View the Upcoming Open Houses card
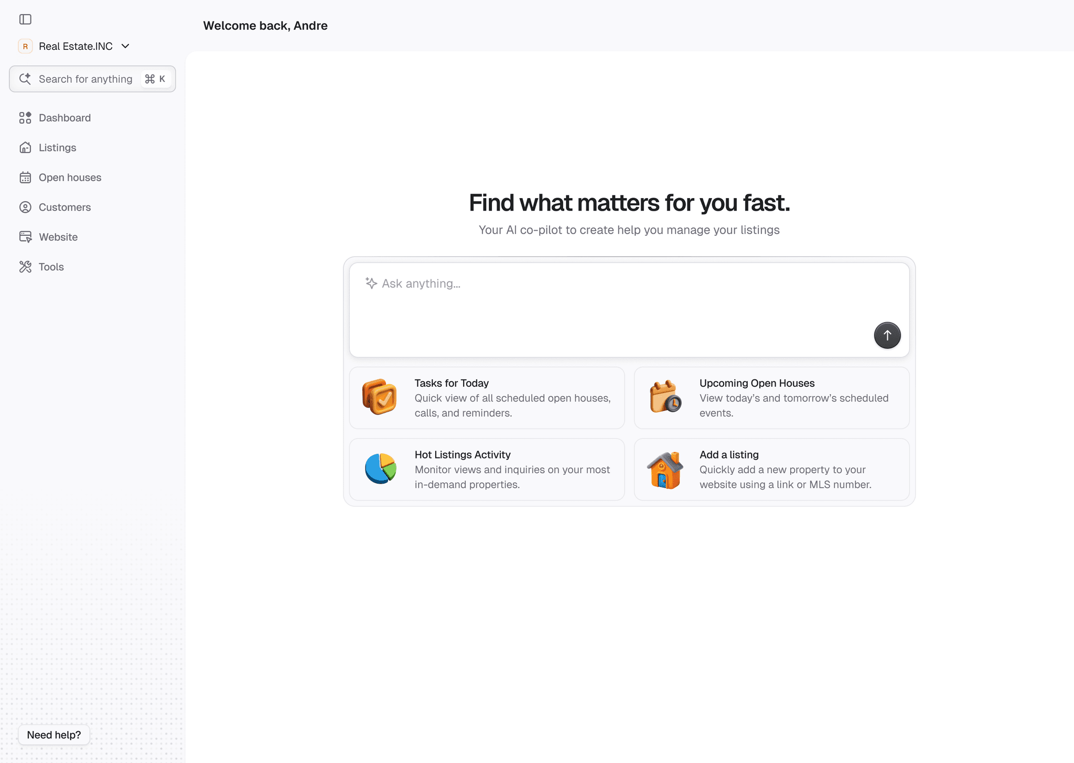This screenshot has height=763, width=1074. tap(772, 398)
